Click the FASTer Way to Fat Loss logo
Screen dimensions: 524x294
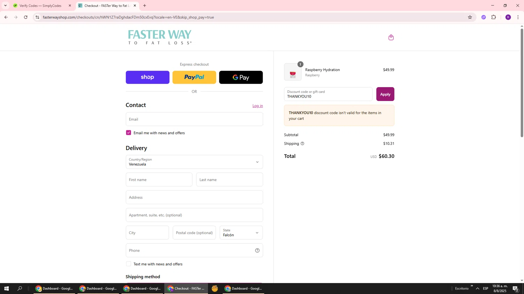[x=160, y=37]
